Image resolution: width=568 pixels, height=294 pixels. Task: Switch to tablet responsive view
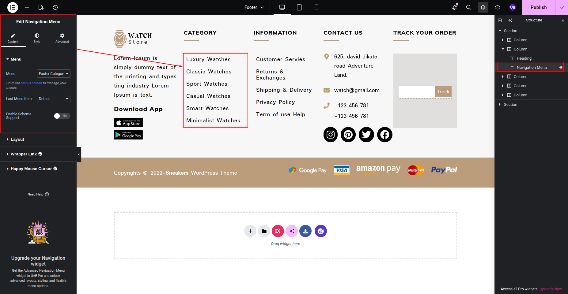(x=299, y=7)
